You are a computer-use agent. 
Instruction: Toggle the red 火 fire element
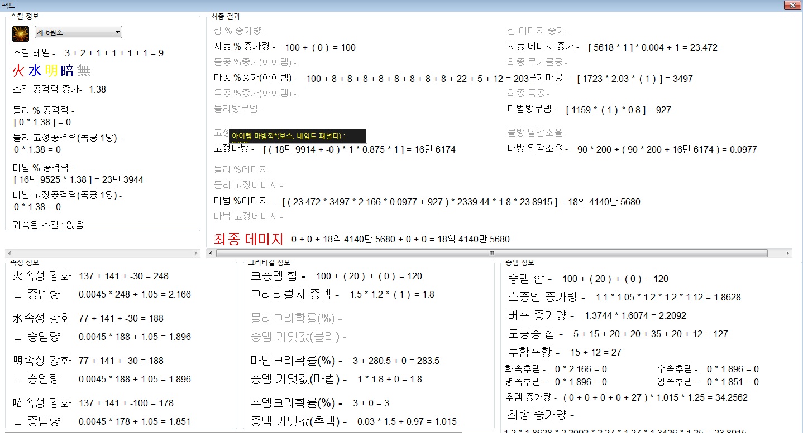[x=18, y=71]
